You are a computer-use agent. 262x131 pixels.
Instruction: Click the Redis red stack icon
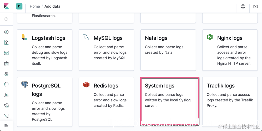point(86,85)
